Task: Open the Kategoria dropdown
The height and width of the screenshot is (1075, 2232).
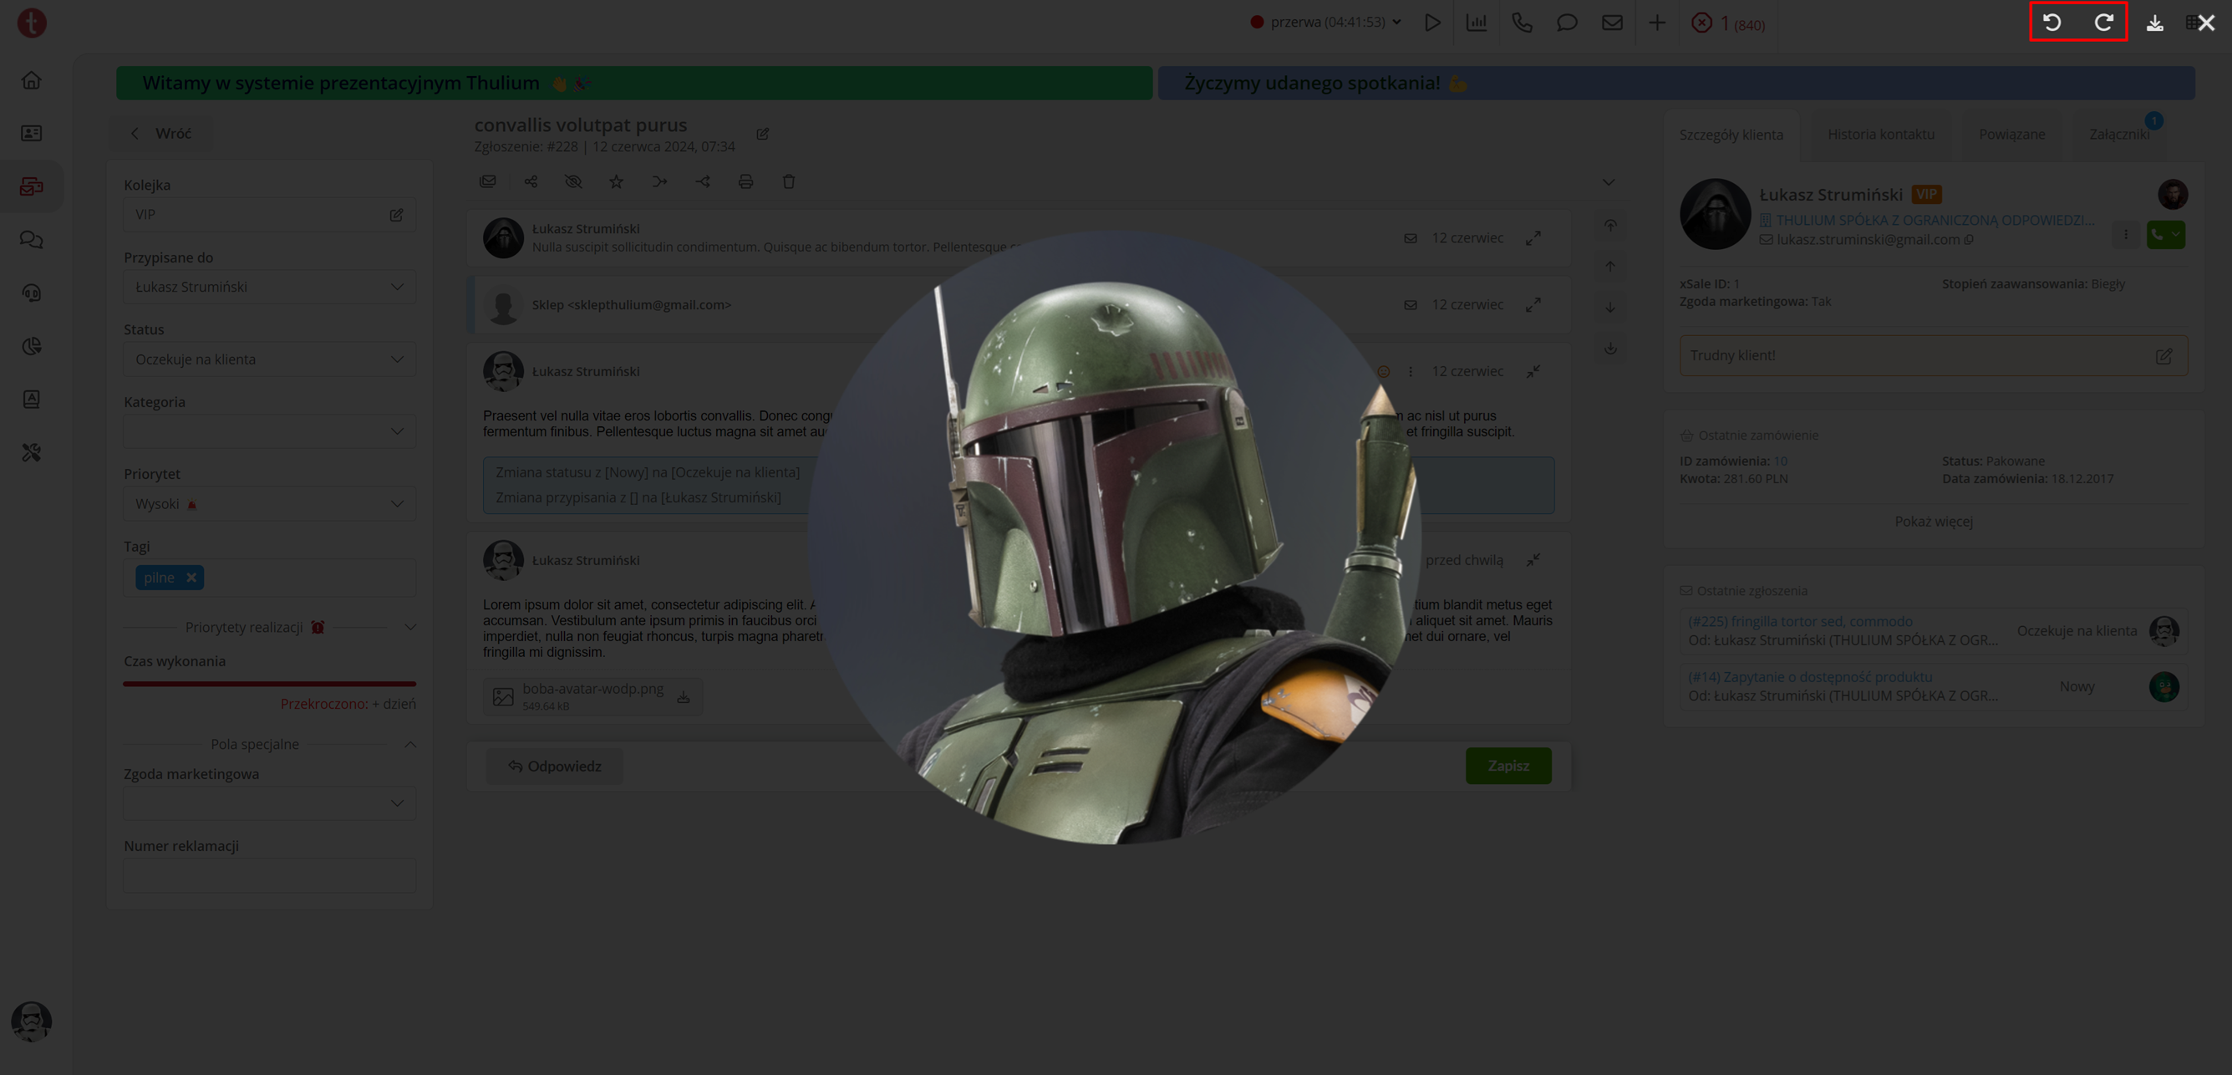Action: click(269, 431)
